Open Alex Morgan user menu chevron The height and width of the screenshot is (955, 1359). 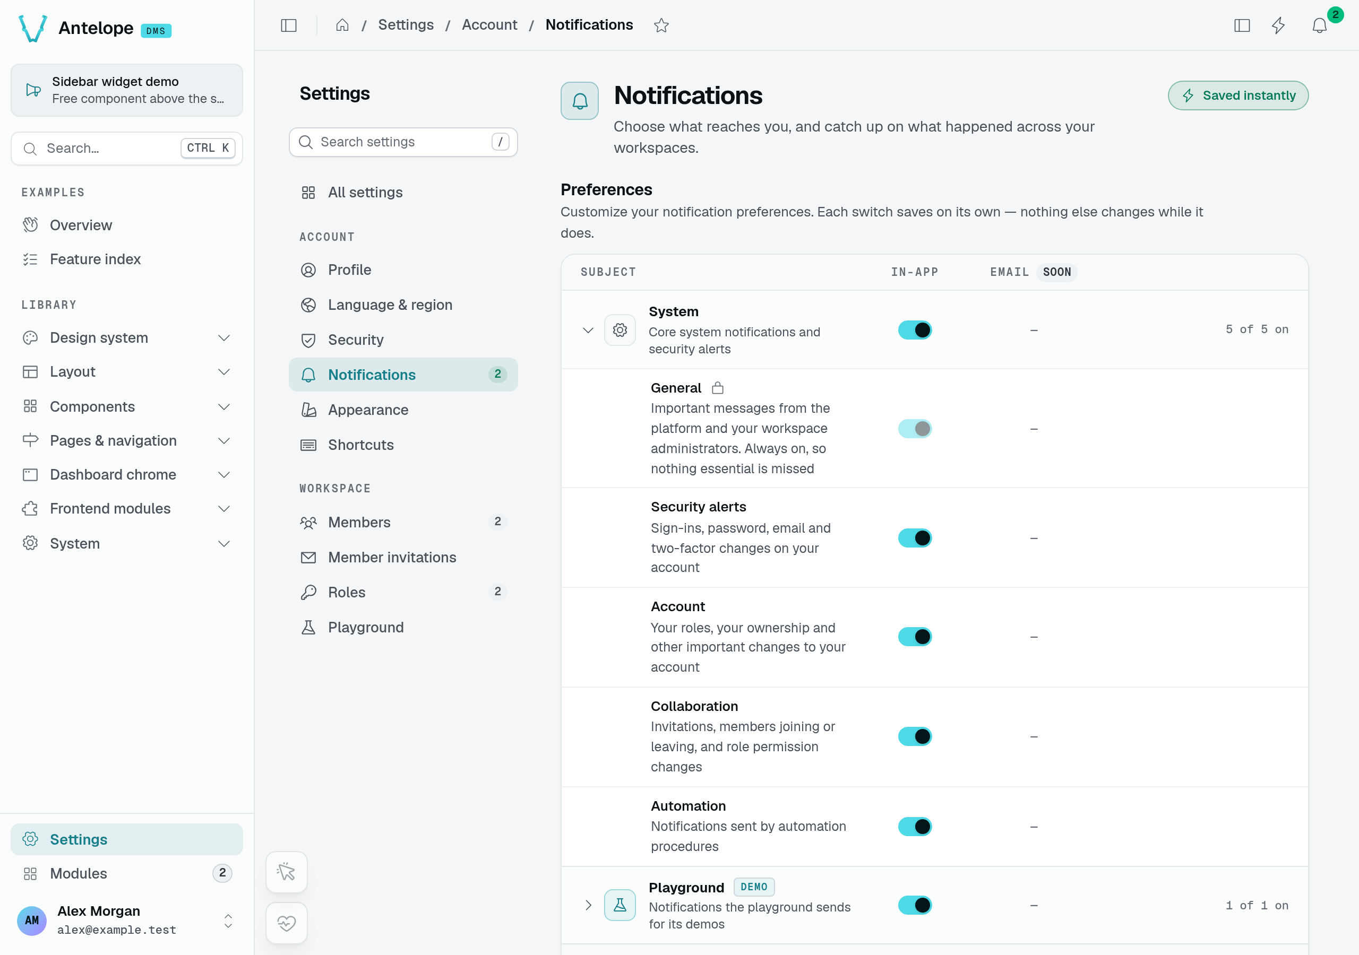point(228,920)
